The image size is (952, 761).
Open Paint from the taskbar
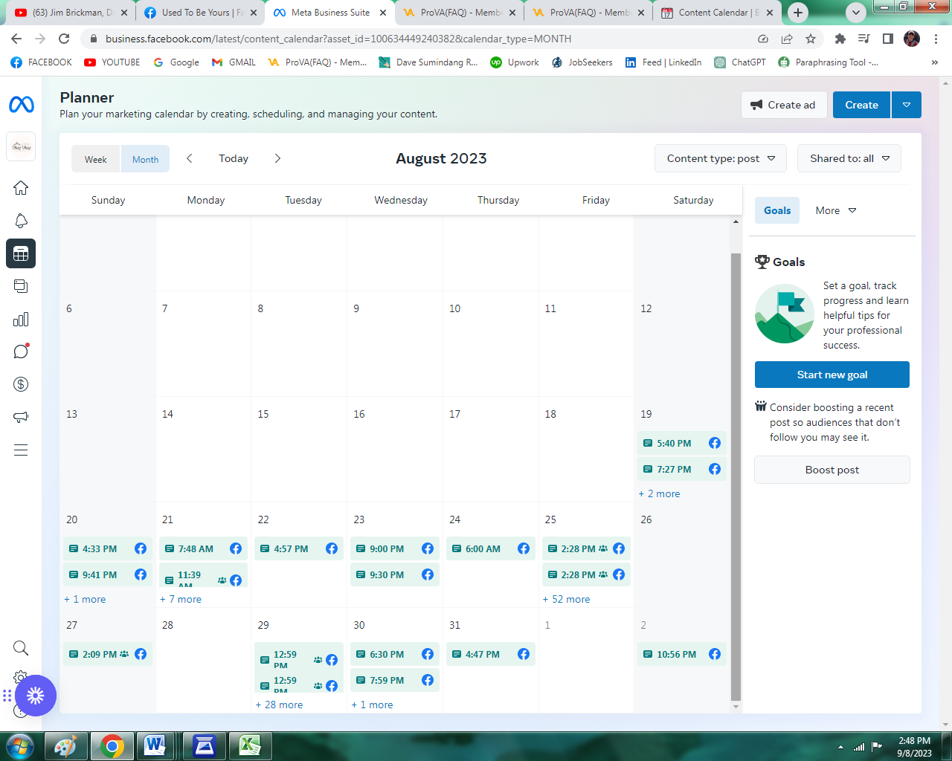(65, 745)
